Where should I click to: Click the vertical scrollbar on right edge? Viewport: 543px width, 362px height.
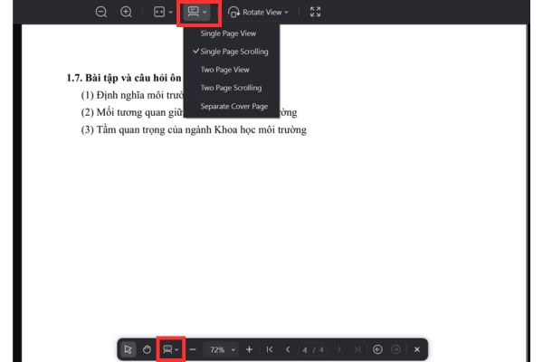(x=528, y=191)
